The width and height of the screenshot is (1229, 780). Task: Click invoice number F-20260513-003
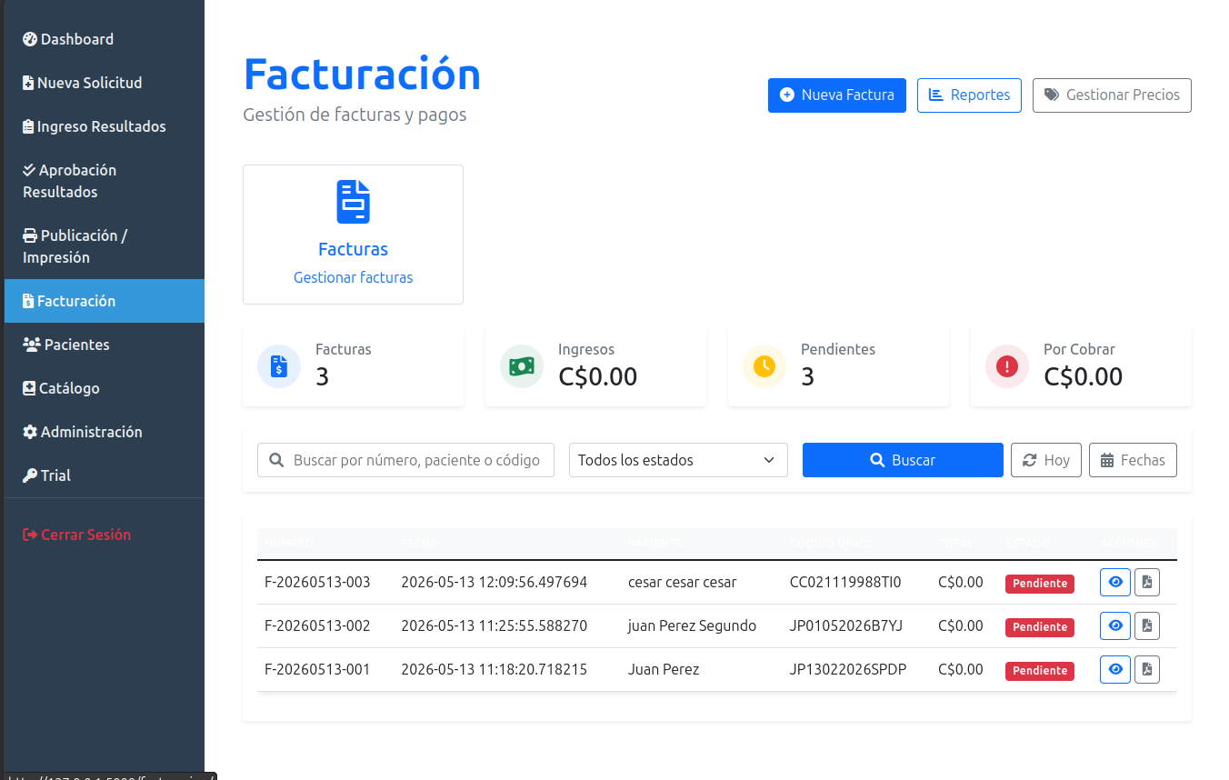tap(317, 582)
